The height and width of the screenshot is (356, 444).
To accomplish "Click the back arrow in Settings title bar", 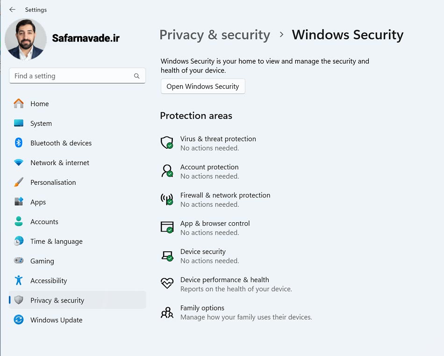I will click(x=12, y=9).
